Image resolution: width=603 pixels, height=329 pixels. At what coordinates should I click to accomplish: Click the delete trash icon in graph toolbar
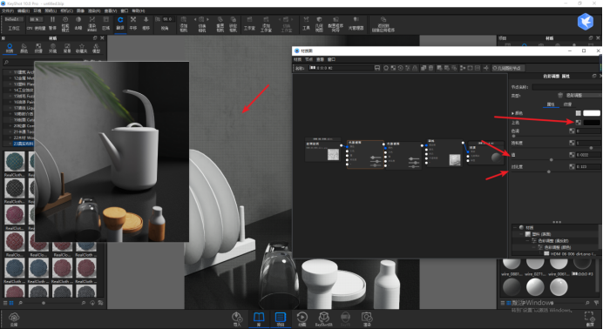click(x=431, y=68)
